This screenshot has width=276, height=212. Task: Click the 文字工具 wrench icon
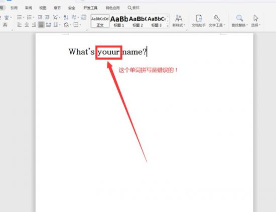point(217,18)
